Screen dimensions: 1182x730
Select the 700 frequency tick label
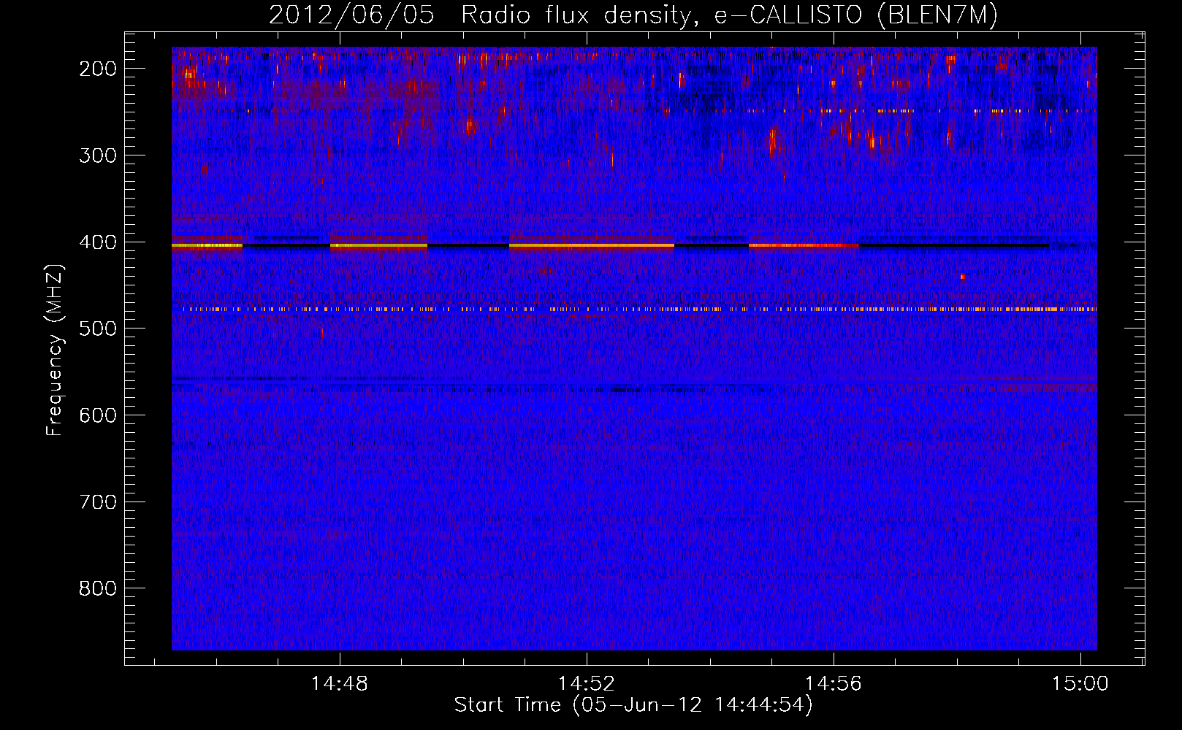point(98,502)
